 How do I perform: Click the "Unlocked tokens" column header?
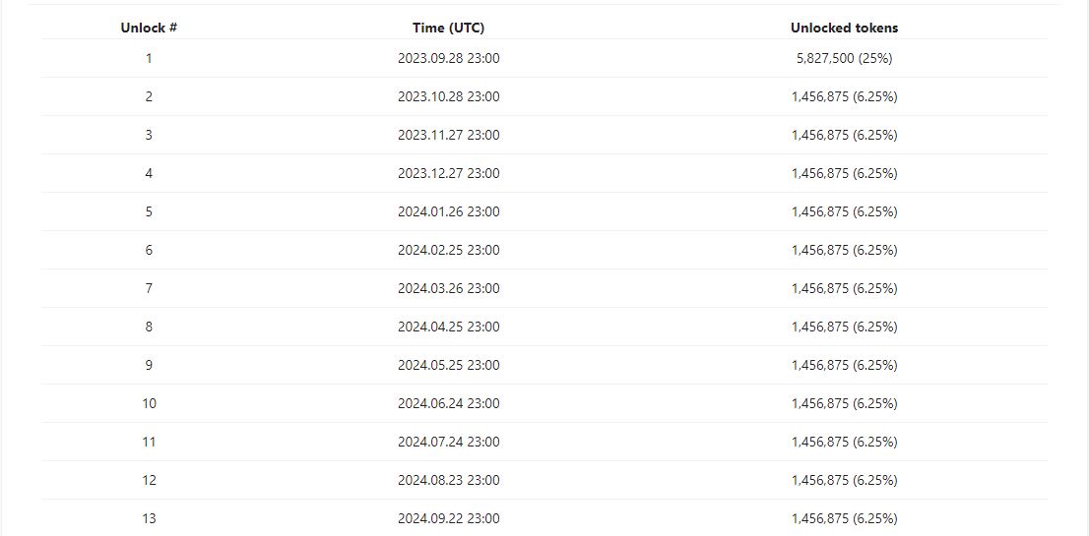[844, 28]
